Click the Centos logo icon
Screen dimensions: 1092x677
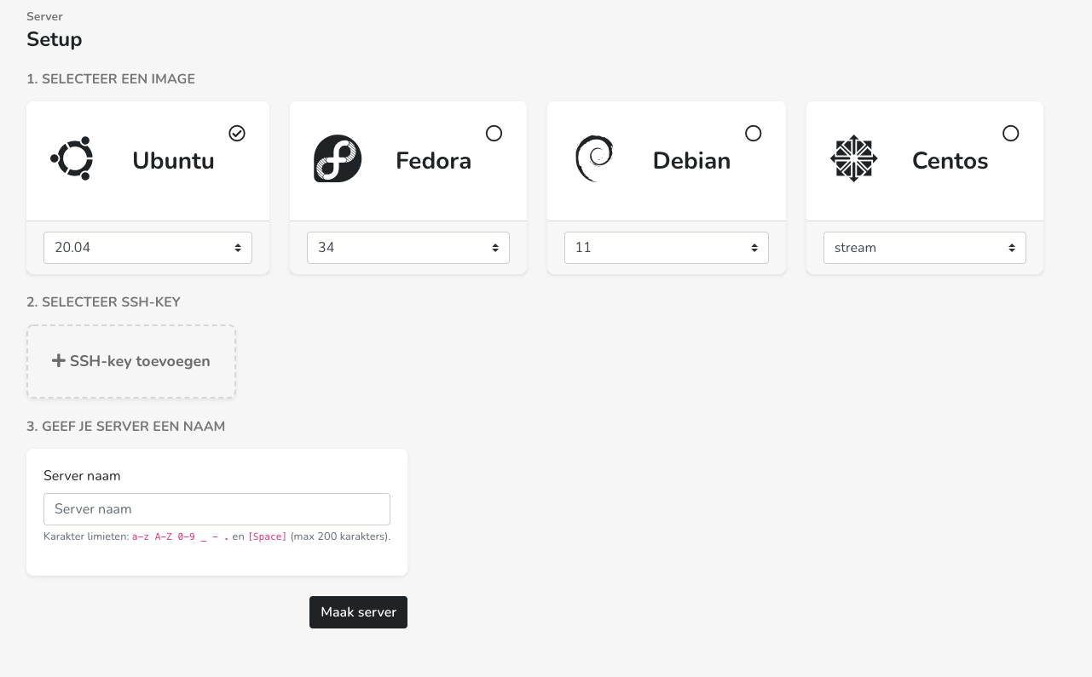click(x=853, y=158)
